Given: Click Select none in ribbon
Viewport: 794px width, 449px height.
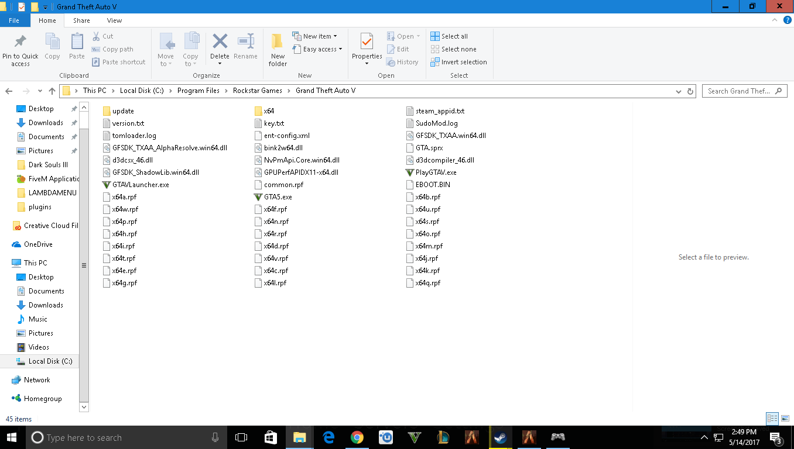Looking at the screenshot, I should [x=453, y=49].
